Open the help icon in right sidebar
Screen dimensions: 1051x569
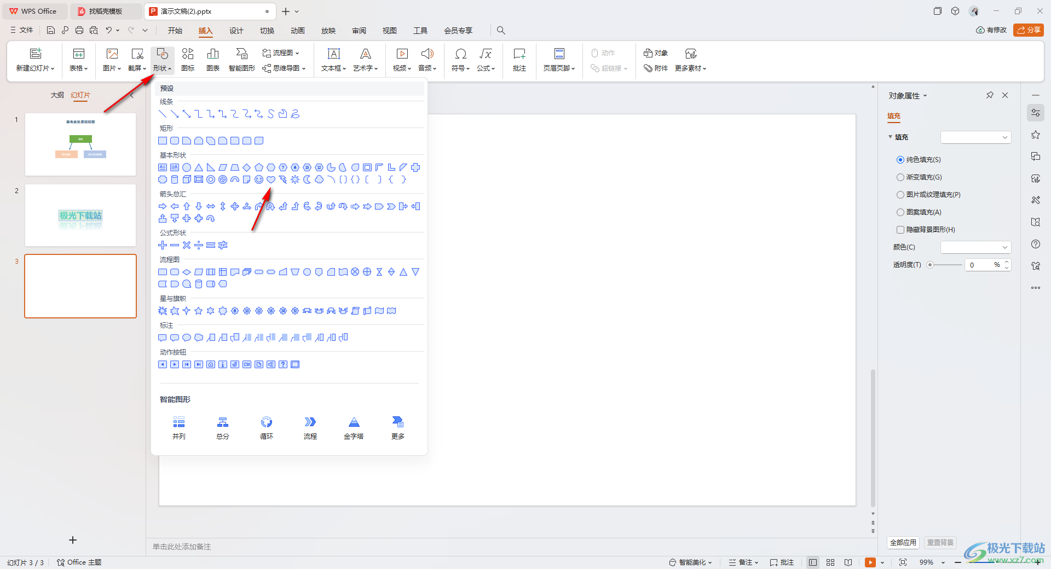tap(1036, 244)
